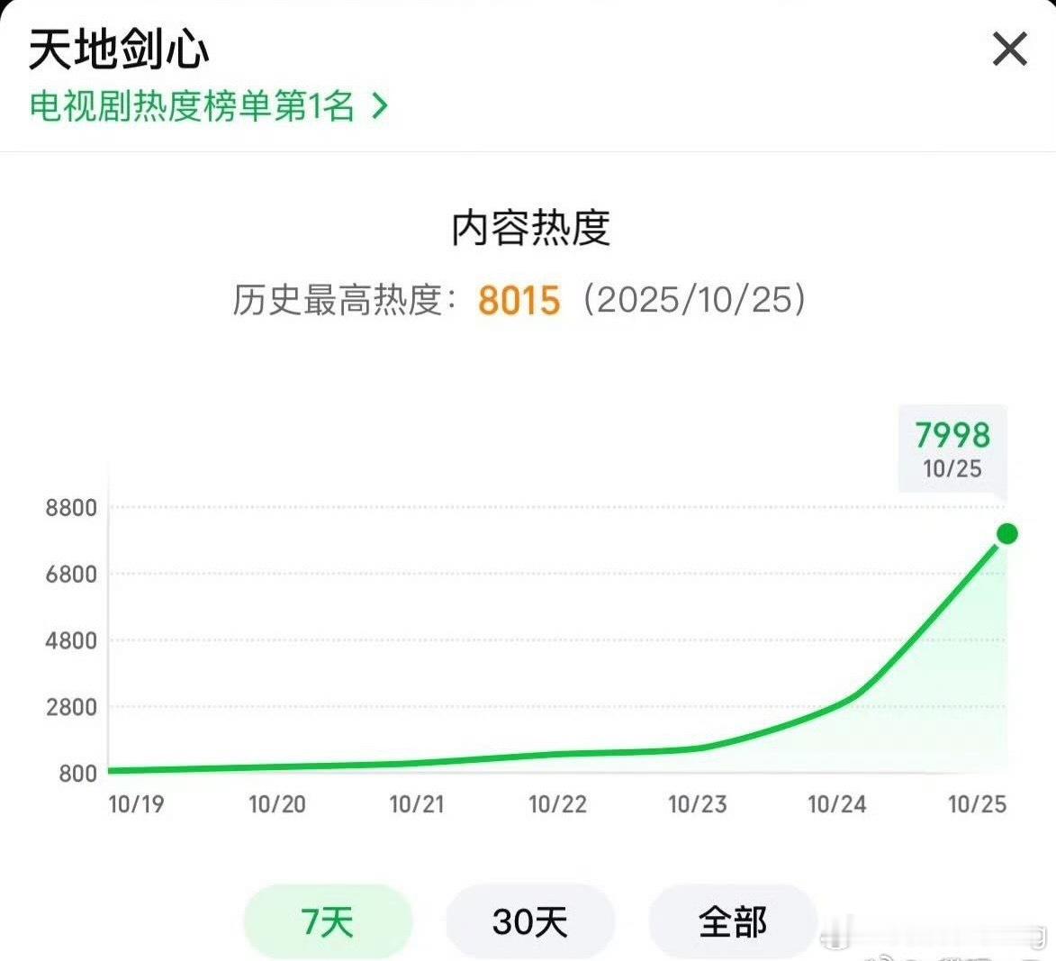The width and height of the screenshot is (1056, 961).
Task: Select the 7天 range tab
Action: [x=328, y=921]
